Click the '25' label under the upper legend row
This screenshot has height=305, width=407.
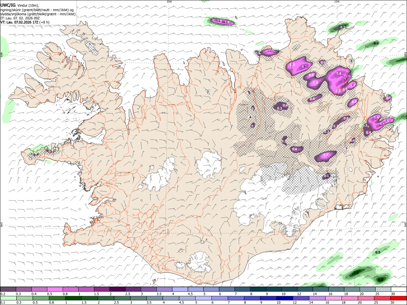click(x=377, y=294)
